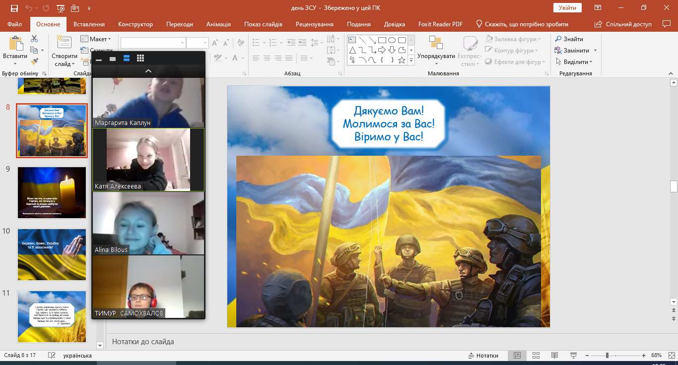The height and width of the screenshot is (365, 678).
Task: Open the Вставлення tab
Action: point(89,24)
